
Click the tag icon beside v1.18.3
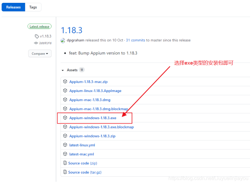click(37, 36)
